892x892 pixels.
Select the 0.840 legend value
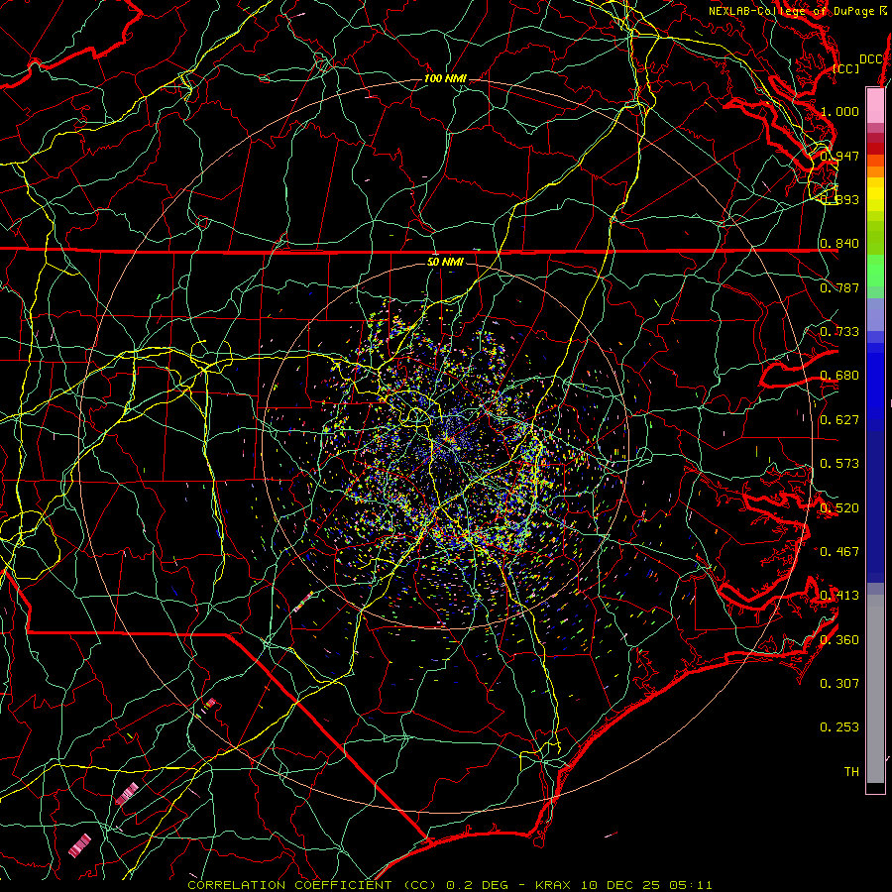839,244
